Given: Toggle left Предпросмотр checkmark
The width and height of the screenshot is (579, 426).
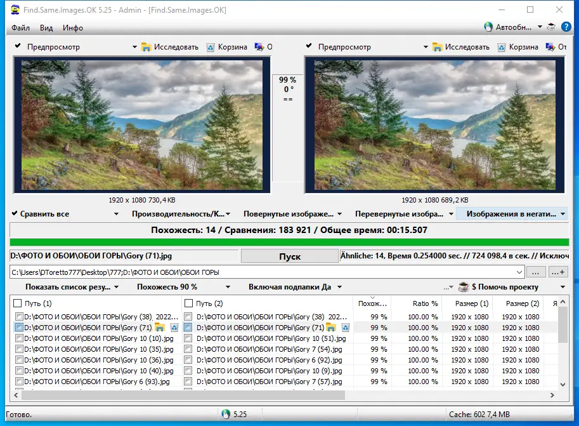Looking at the screenshot, I should coord(18,46).
